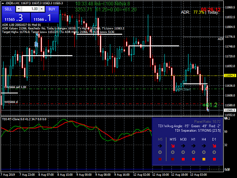Viewport: 237px width, 178px height.
Task: Click the '9 Aug 08:00' time label
Action: tap(103, 175)
